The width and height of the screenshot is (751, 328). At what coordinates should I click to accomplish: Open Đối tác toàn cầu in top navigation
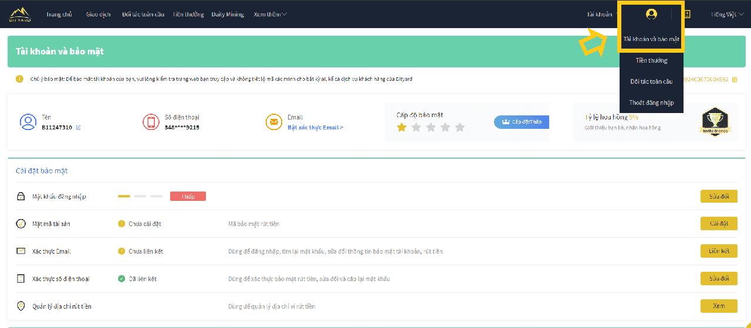(143, 14)
